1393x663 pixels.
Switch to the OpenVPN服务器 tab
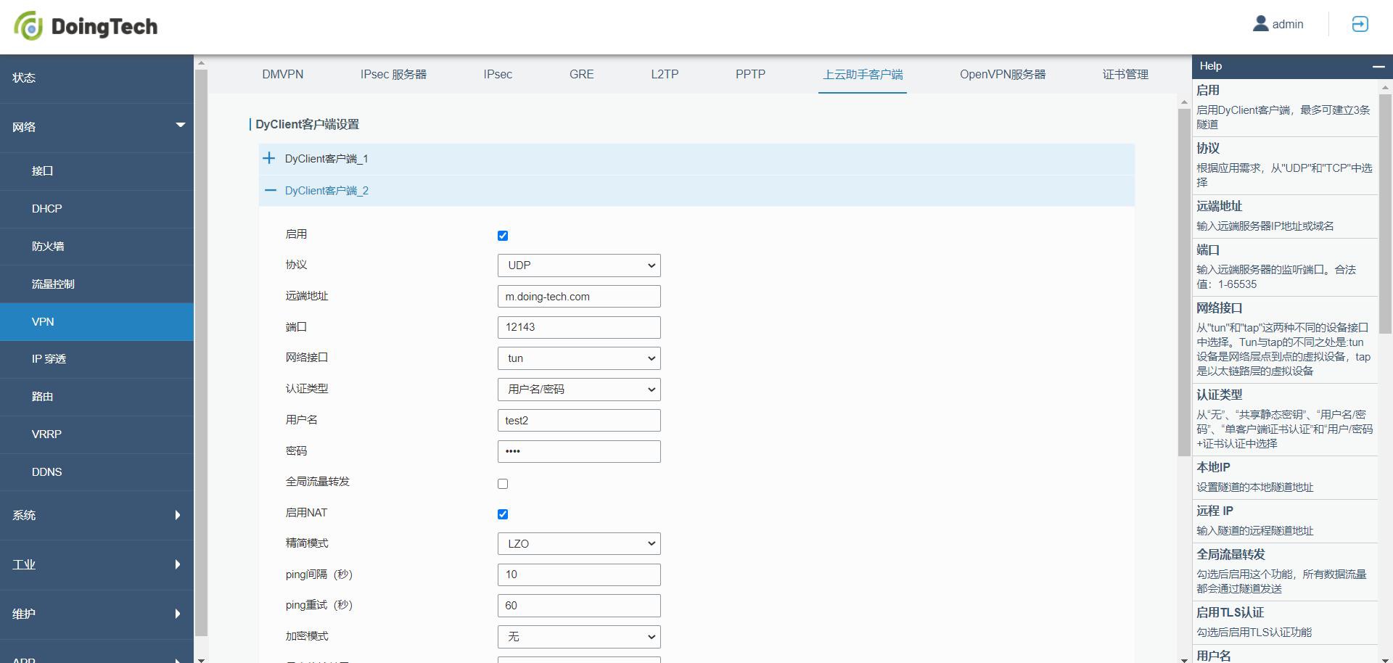click(x=1003, y=74)
